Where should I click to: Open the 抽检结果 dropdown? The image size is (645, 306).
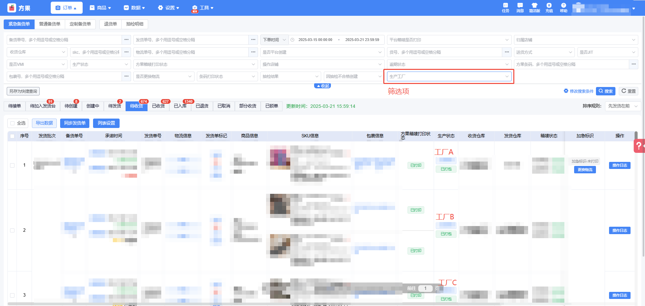(291, 77)
